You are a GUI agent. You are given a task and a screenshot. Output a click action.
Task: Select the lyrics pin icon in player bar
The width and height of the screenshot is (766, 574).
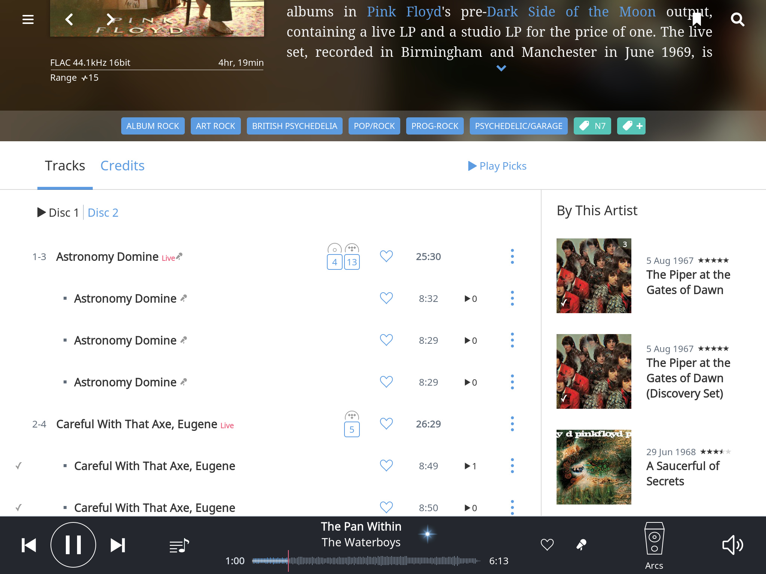click(582, 545)
